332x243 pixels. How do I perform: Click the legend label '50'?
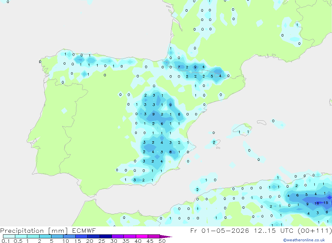(162, 241)
